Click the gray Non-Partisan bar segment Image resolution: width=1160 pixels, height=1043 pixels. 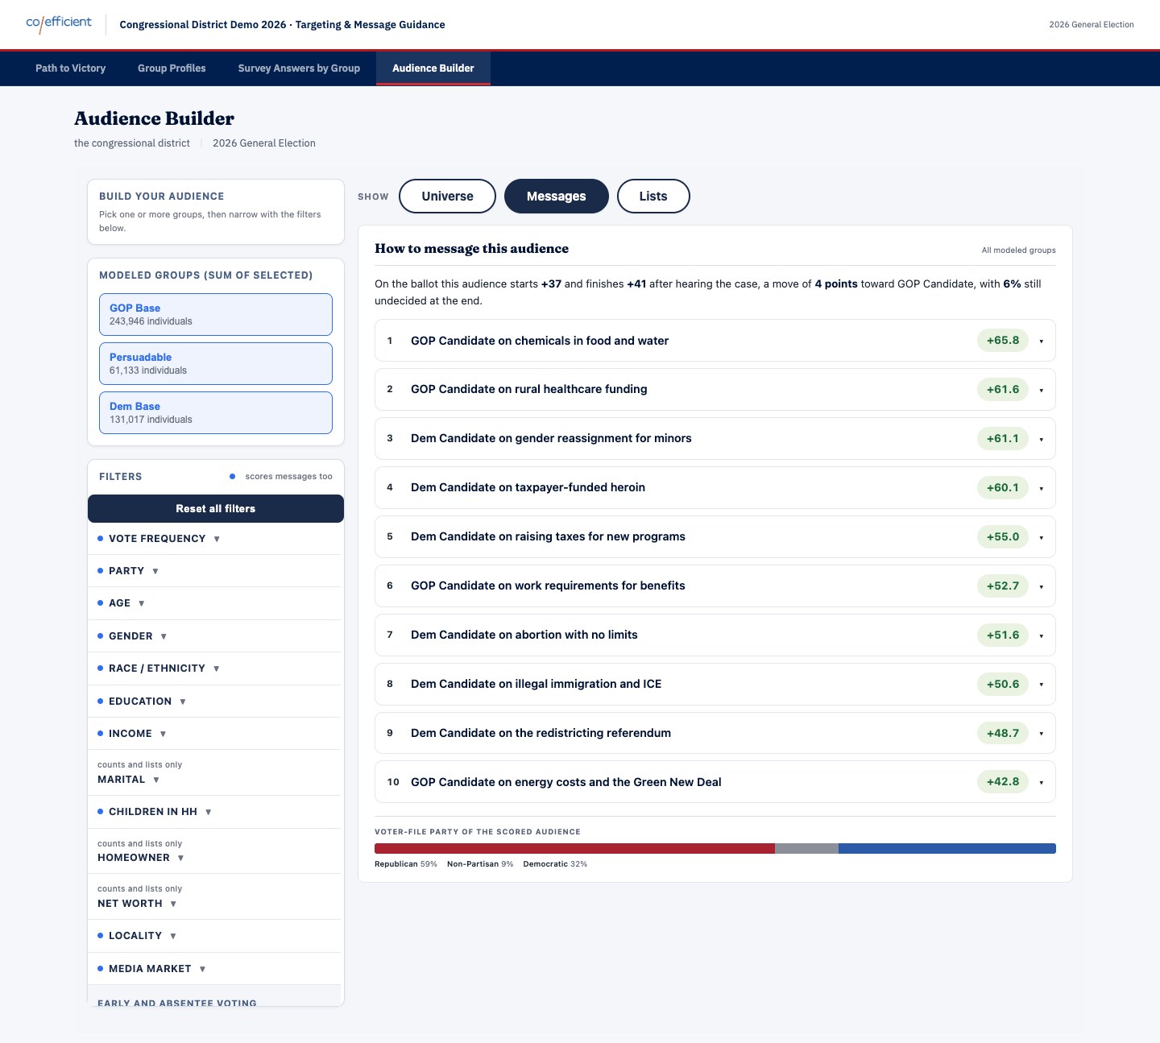click(806, 848)
